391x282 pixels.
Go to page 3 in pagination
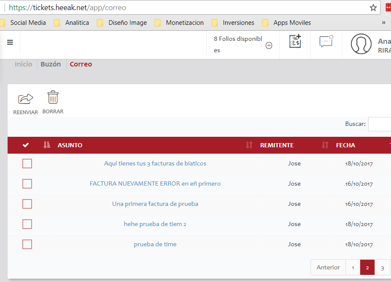tap(382, 267)
